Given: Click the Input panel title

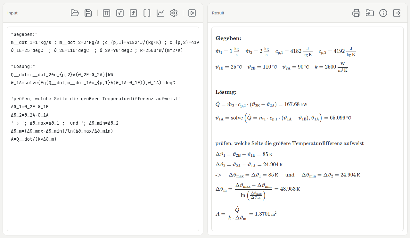Looking at the screenshot, I should click(12, 13).
